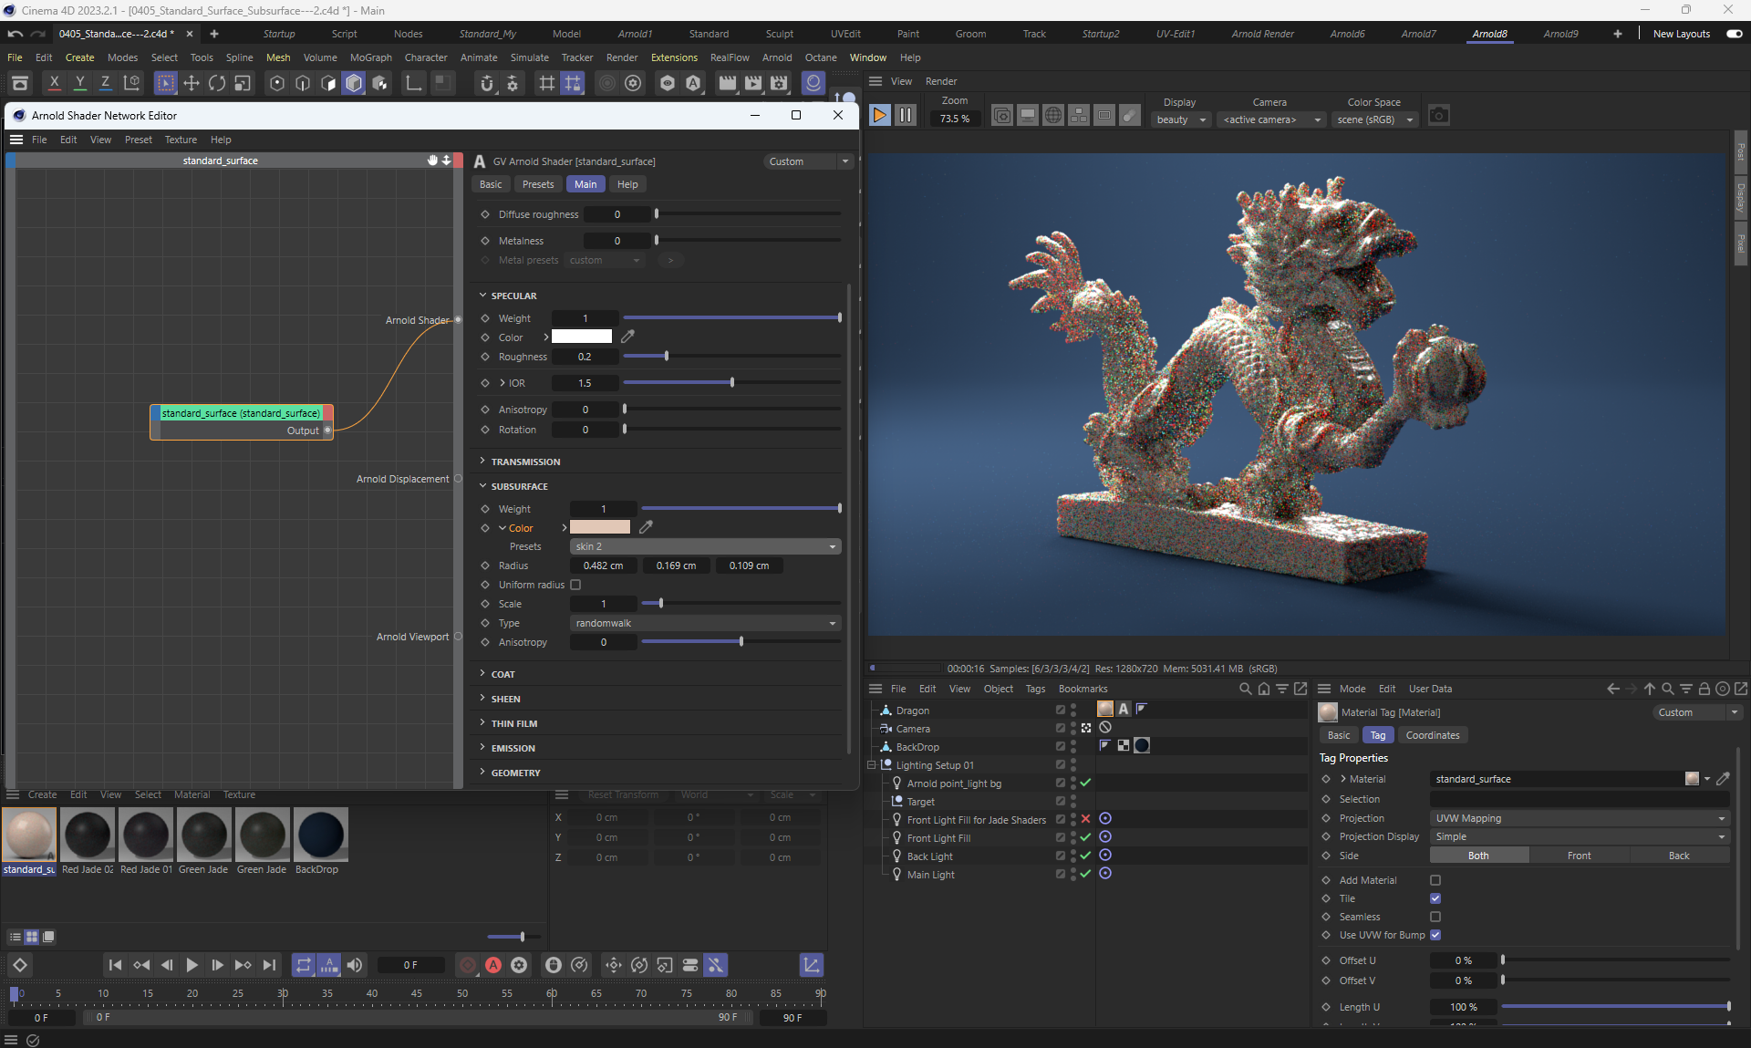Enable the Uniform radius checkbox

[x=575, y=585]
